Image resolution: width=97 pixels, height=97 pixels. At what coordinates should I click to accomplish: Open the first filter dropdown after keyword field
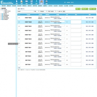(x=36, y=11)
